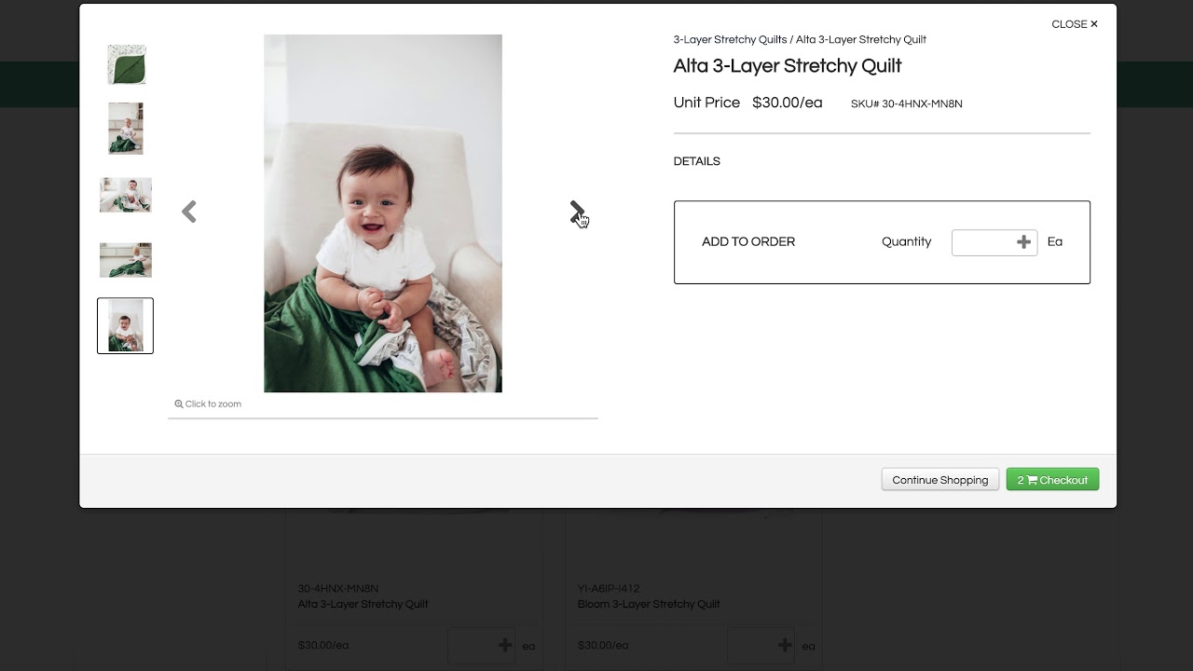This screenshot has height=671, width=1193.
Task: Select the third thumbnail of baby lying down
Action: (126, 195)
